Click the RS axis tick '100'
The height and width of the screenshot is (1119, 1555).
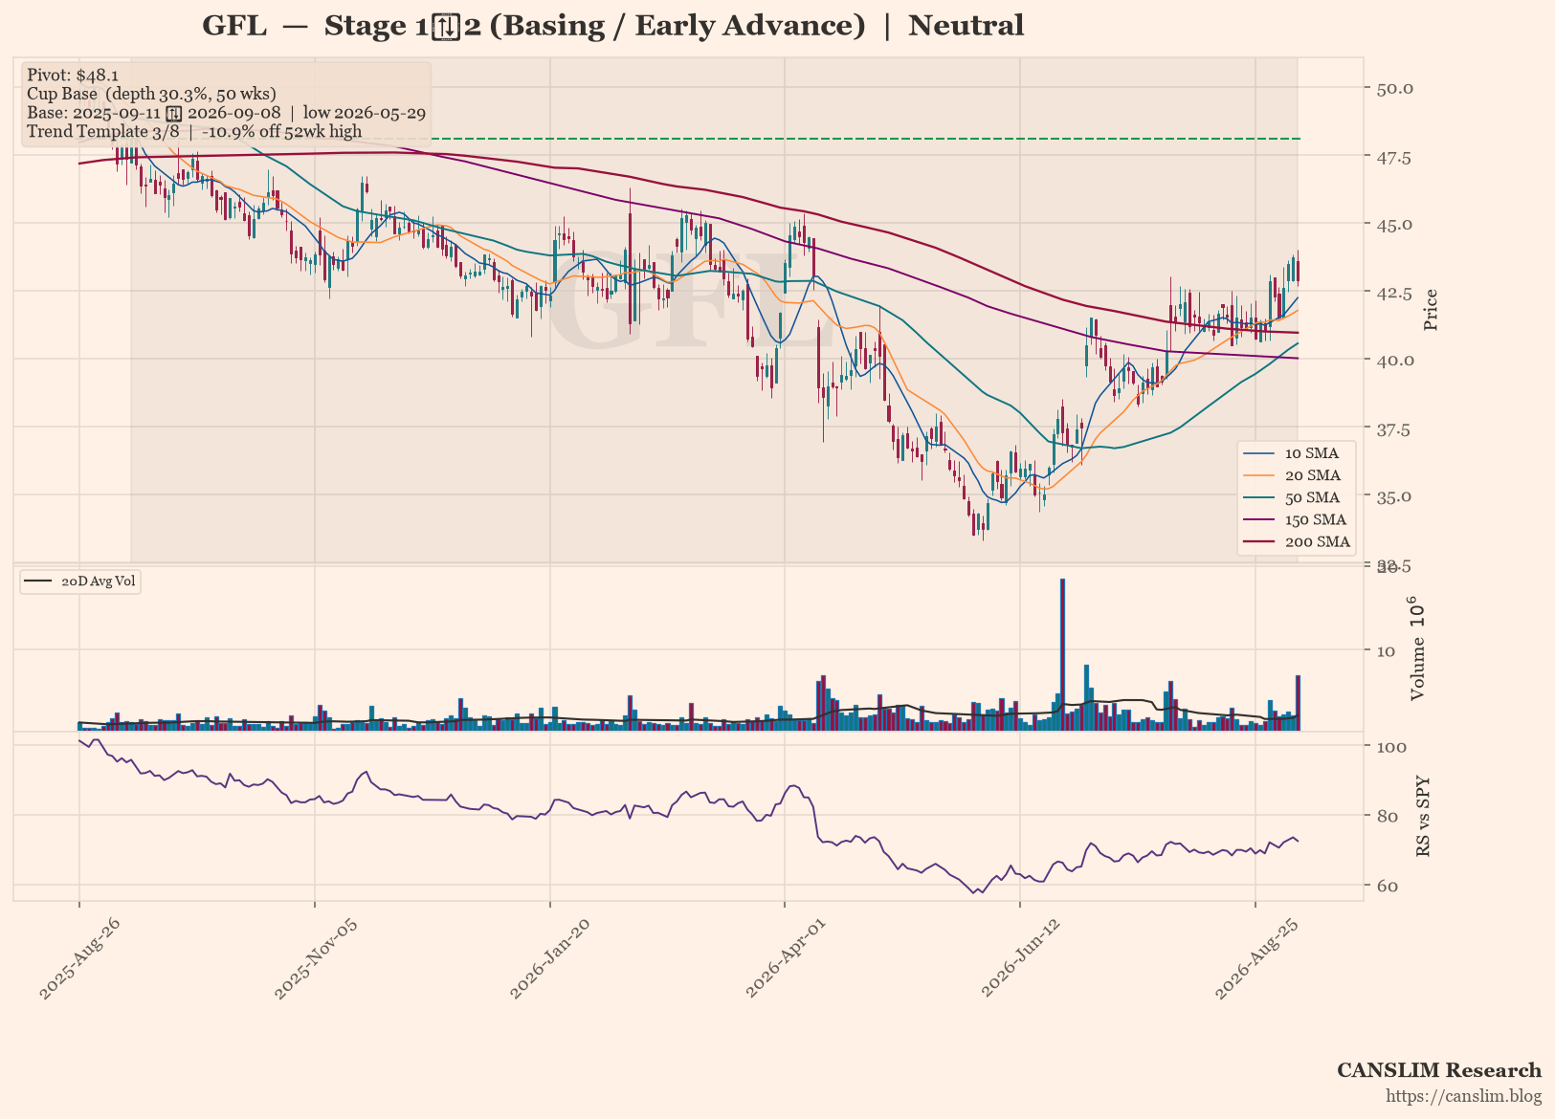[x=1390, y=746]
